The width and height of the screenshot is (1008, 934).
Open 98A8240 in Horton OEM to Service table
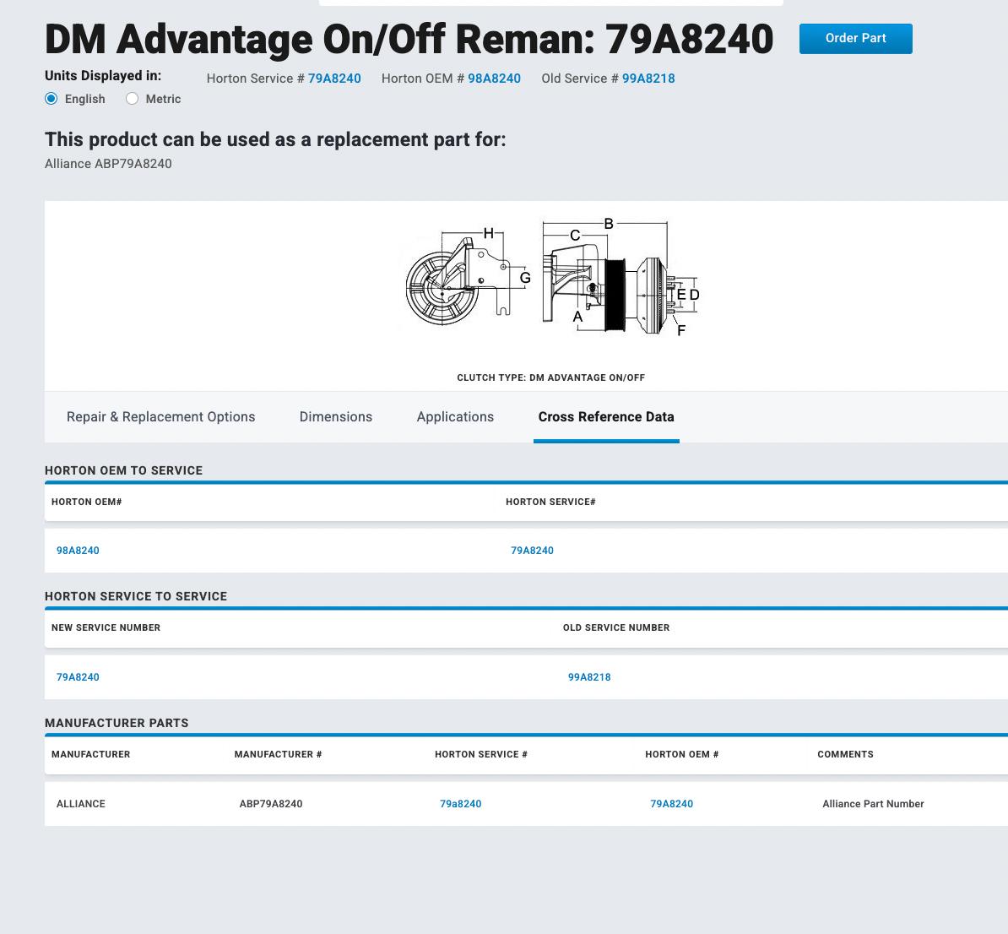point(78,551)
